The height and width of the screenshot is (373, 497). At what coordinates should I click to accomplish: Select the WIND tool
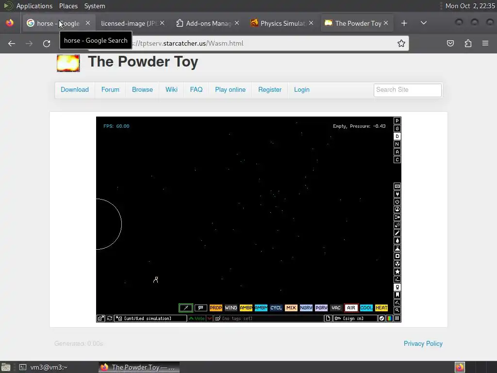pyautogui.click(x=231, y=307)
